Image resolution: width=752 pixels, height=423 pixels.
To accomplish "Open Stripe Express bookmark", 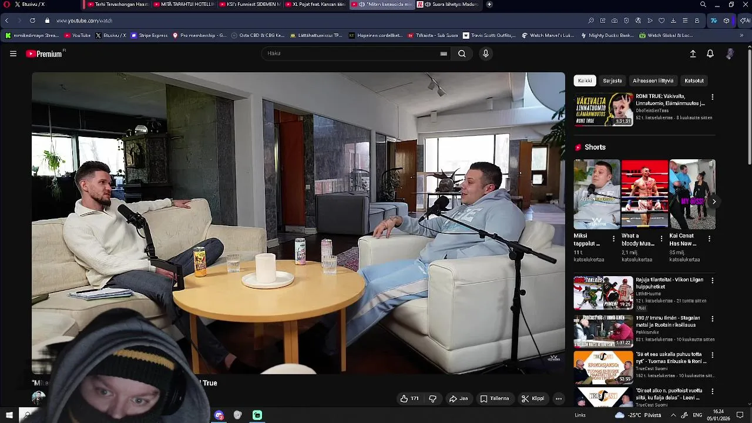I will click(x=150, y=35).
